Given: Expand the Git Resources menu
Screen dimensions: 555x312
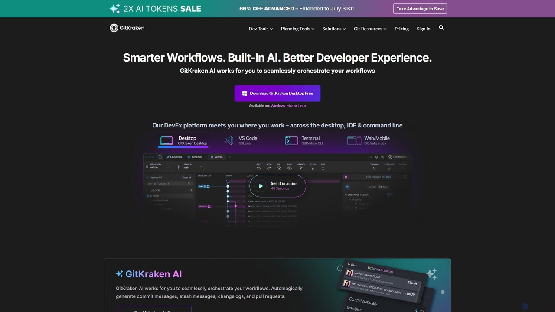Looking at the screenshot, I should point(370,29).
